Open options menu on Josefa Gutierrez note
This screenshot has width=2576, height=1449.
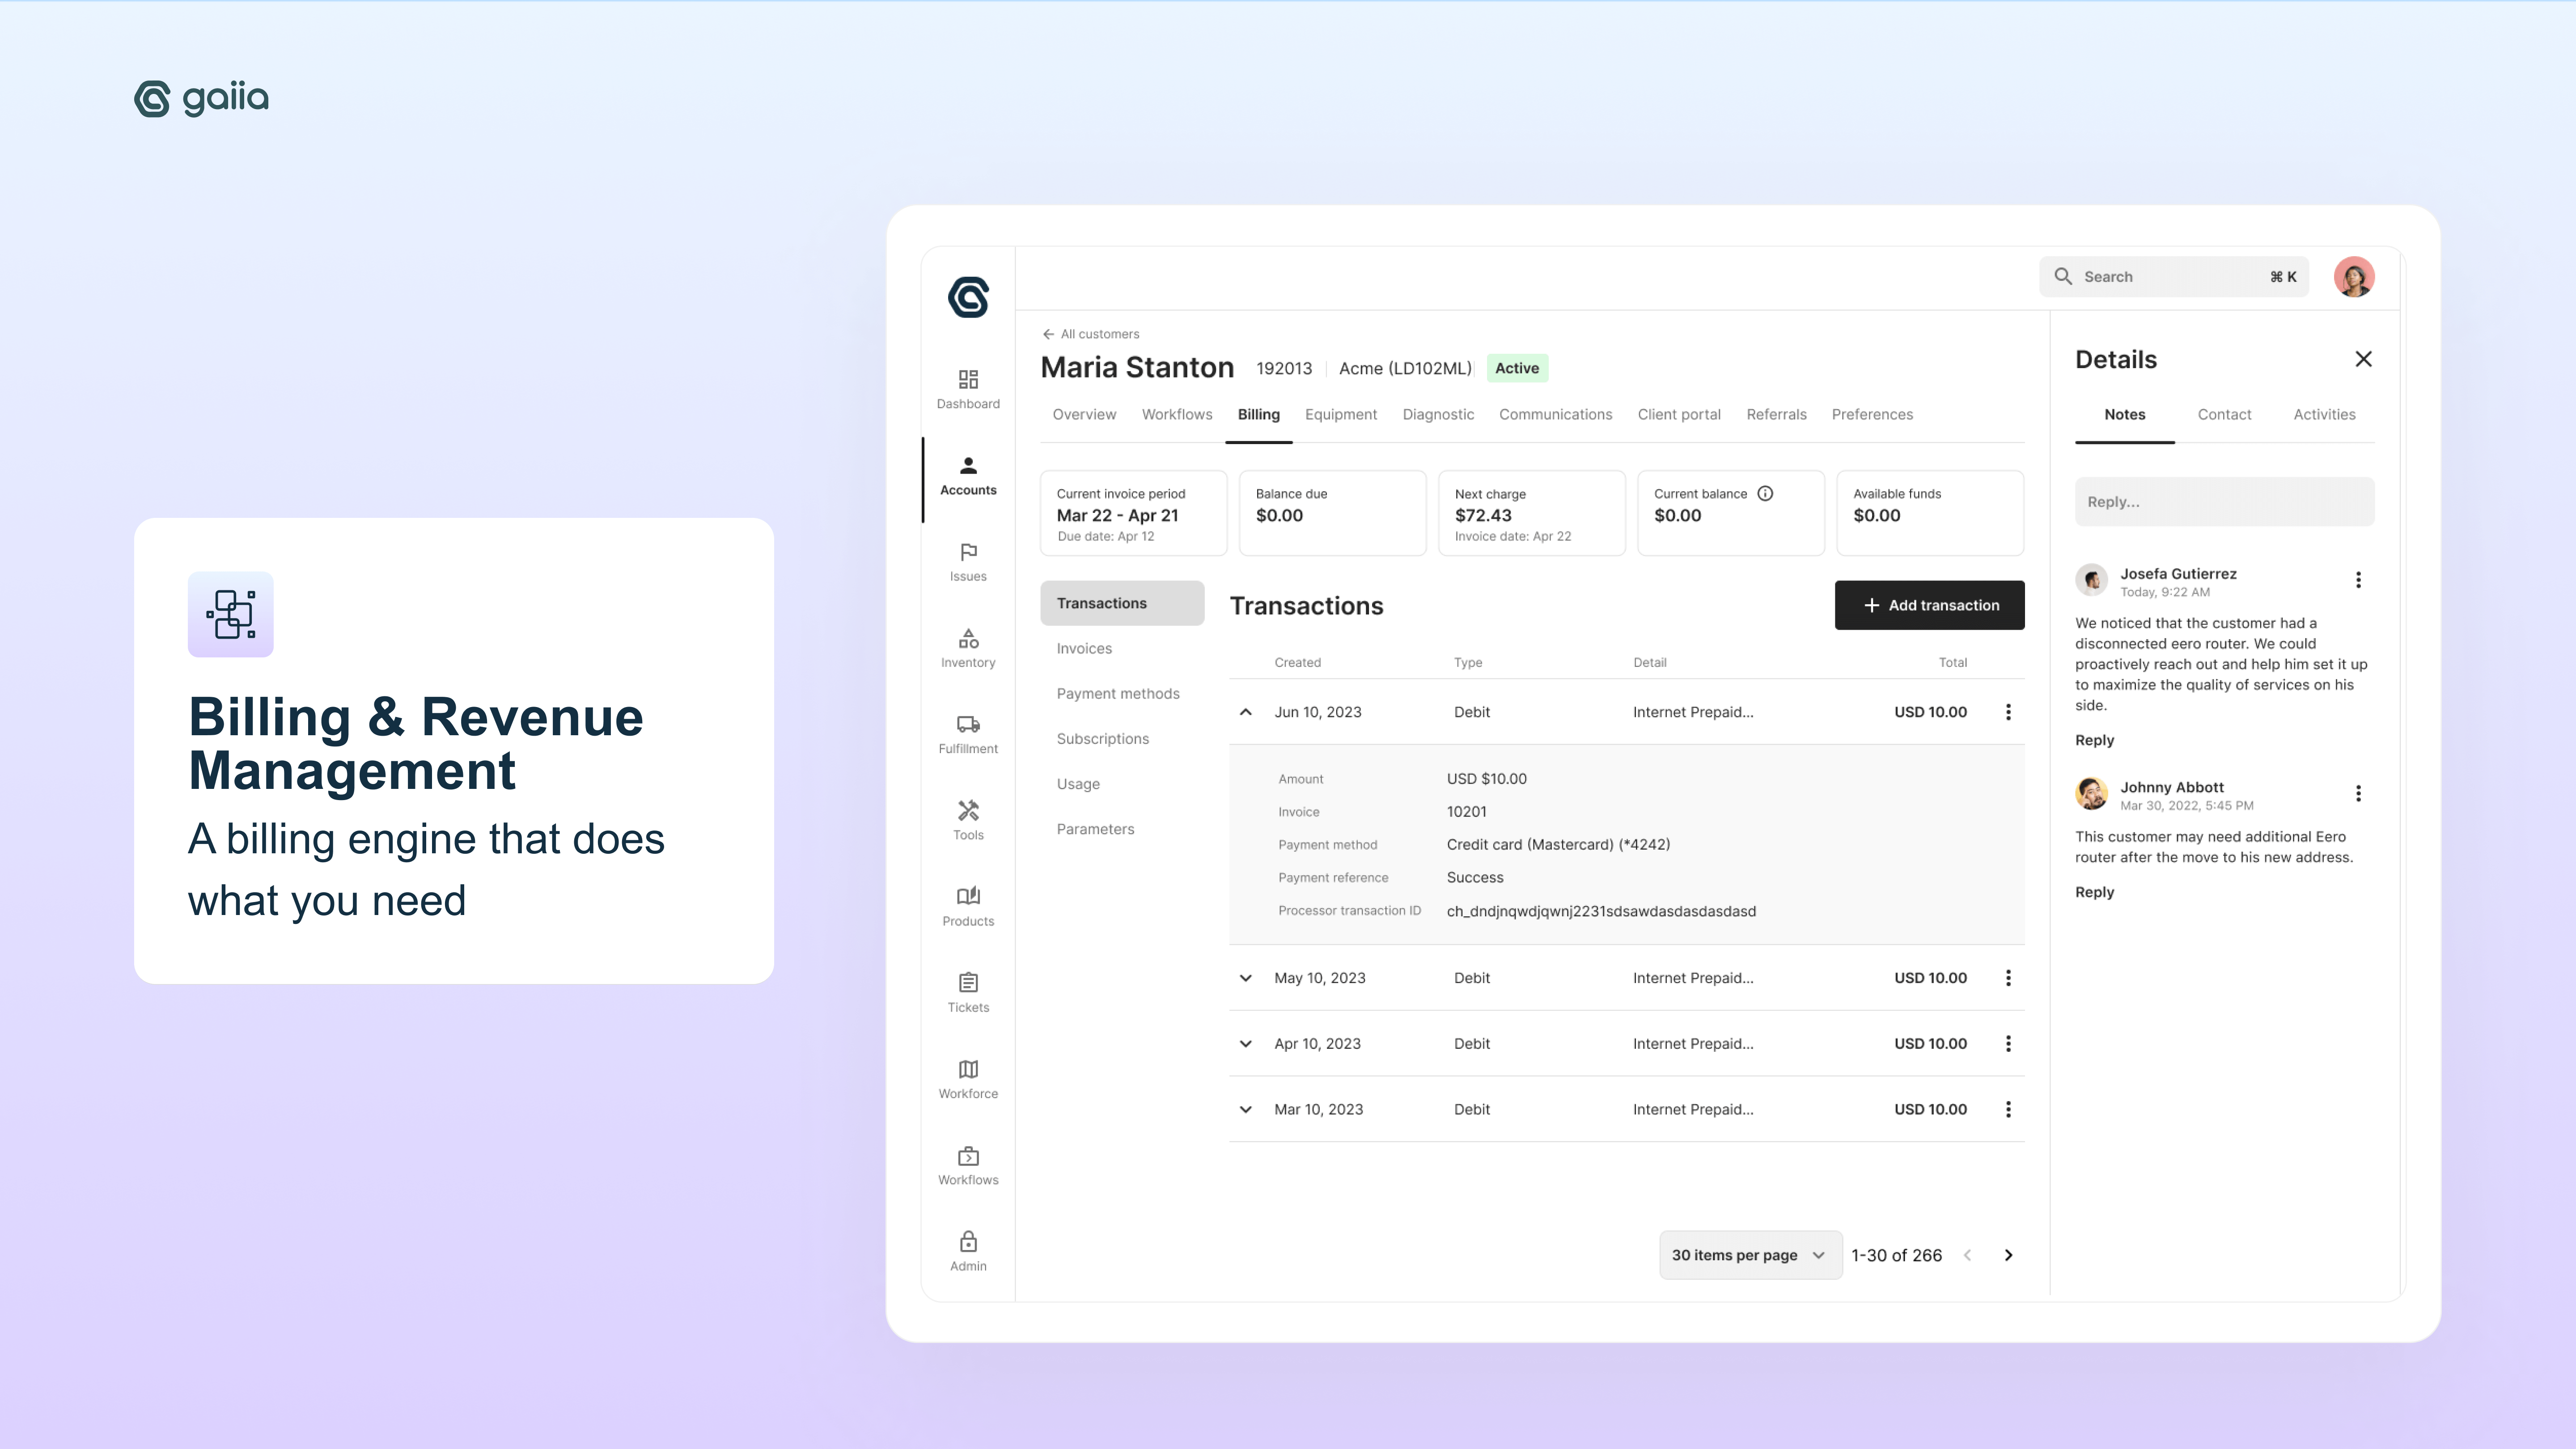(x=2358, y=580)
